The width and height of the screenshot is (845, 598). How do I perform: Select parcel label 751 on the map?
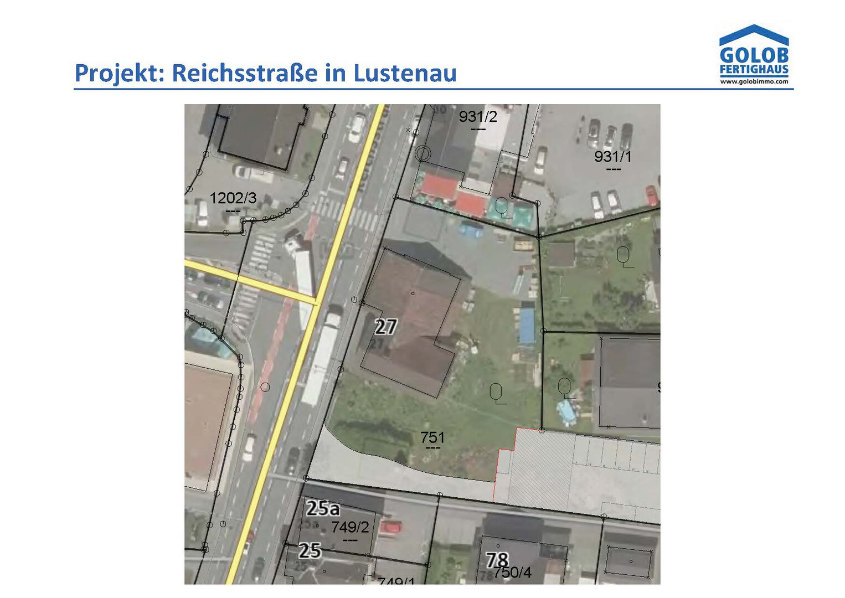click(x=432, y=437)
